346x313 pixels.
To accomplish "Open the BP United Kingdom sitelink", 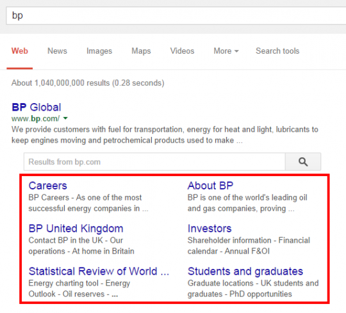I will tap(76, 229).
